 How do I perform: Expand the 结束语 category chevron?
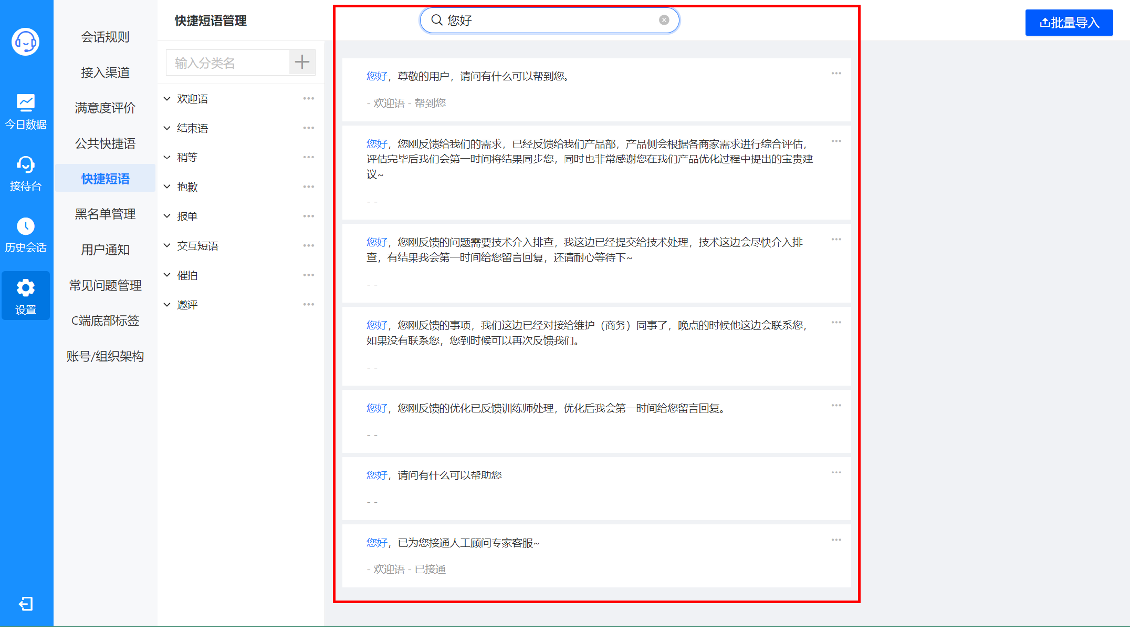pyautogui.click(x=167, y=128)
